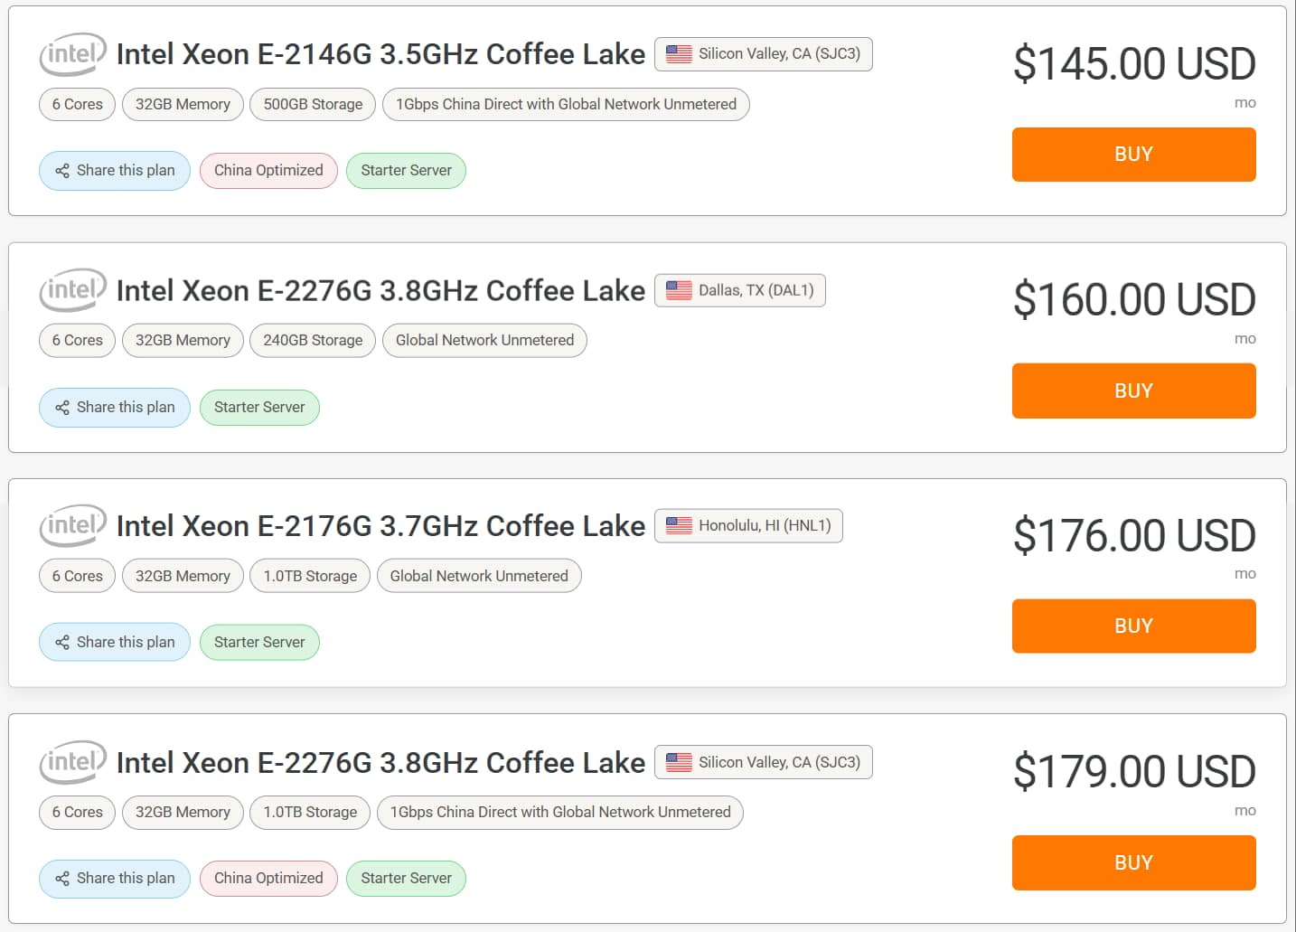This screenshot has height=932, width=1296.
Task: Share this plan for the Honolulu E-2176G server
Action: pos(115,642)
